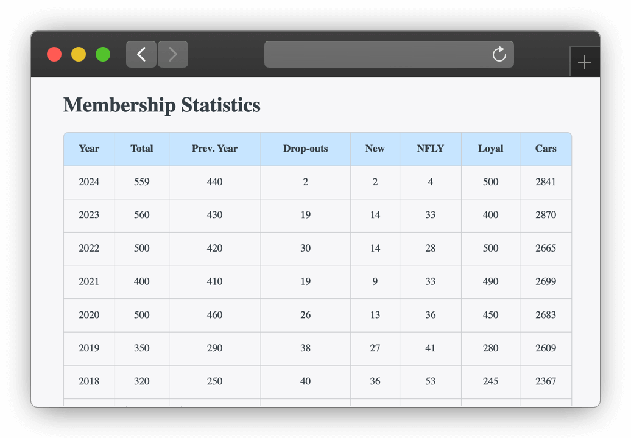
Task: Sort by the Cars column header
Action: tap(546, 149)
